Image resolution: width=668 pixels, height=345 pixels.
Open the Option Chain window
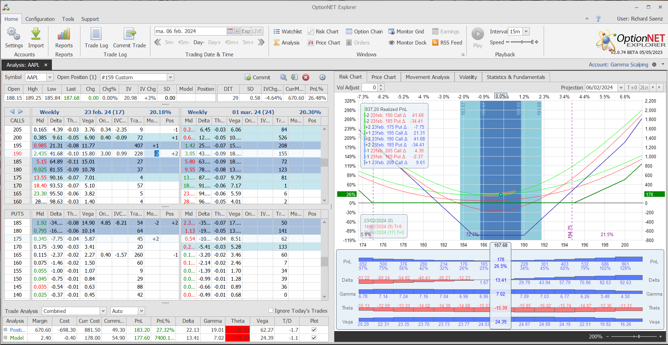(364, 32)
